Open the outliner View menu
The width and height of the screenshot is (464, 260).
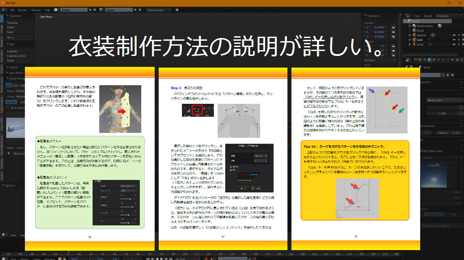tap(417, 16)
